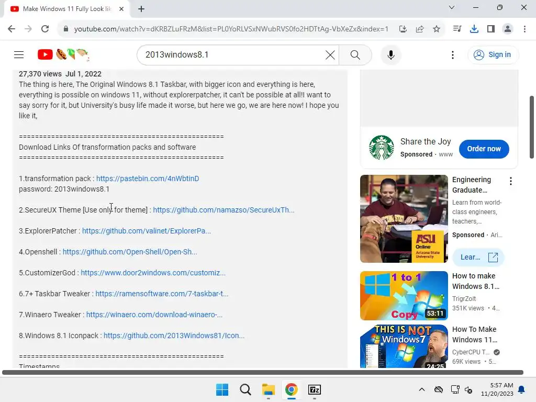
Task: Open the Chrome profile avatar
Action: click(x=508, y=29)
